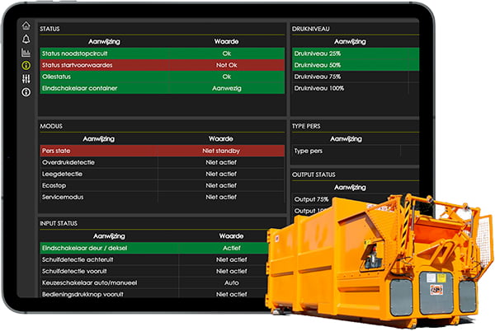Select the Overdrukdetectie row
The width and height of the screenshot is (495, 331).
pos(163,162)
